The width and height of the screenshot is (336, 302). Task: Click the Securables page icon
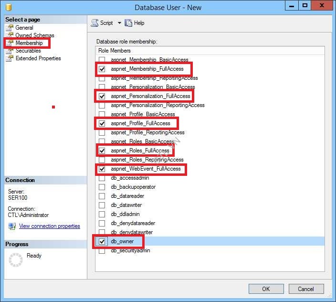(10, 51)
